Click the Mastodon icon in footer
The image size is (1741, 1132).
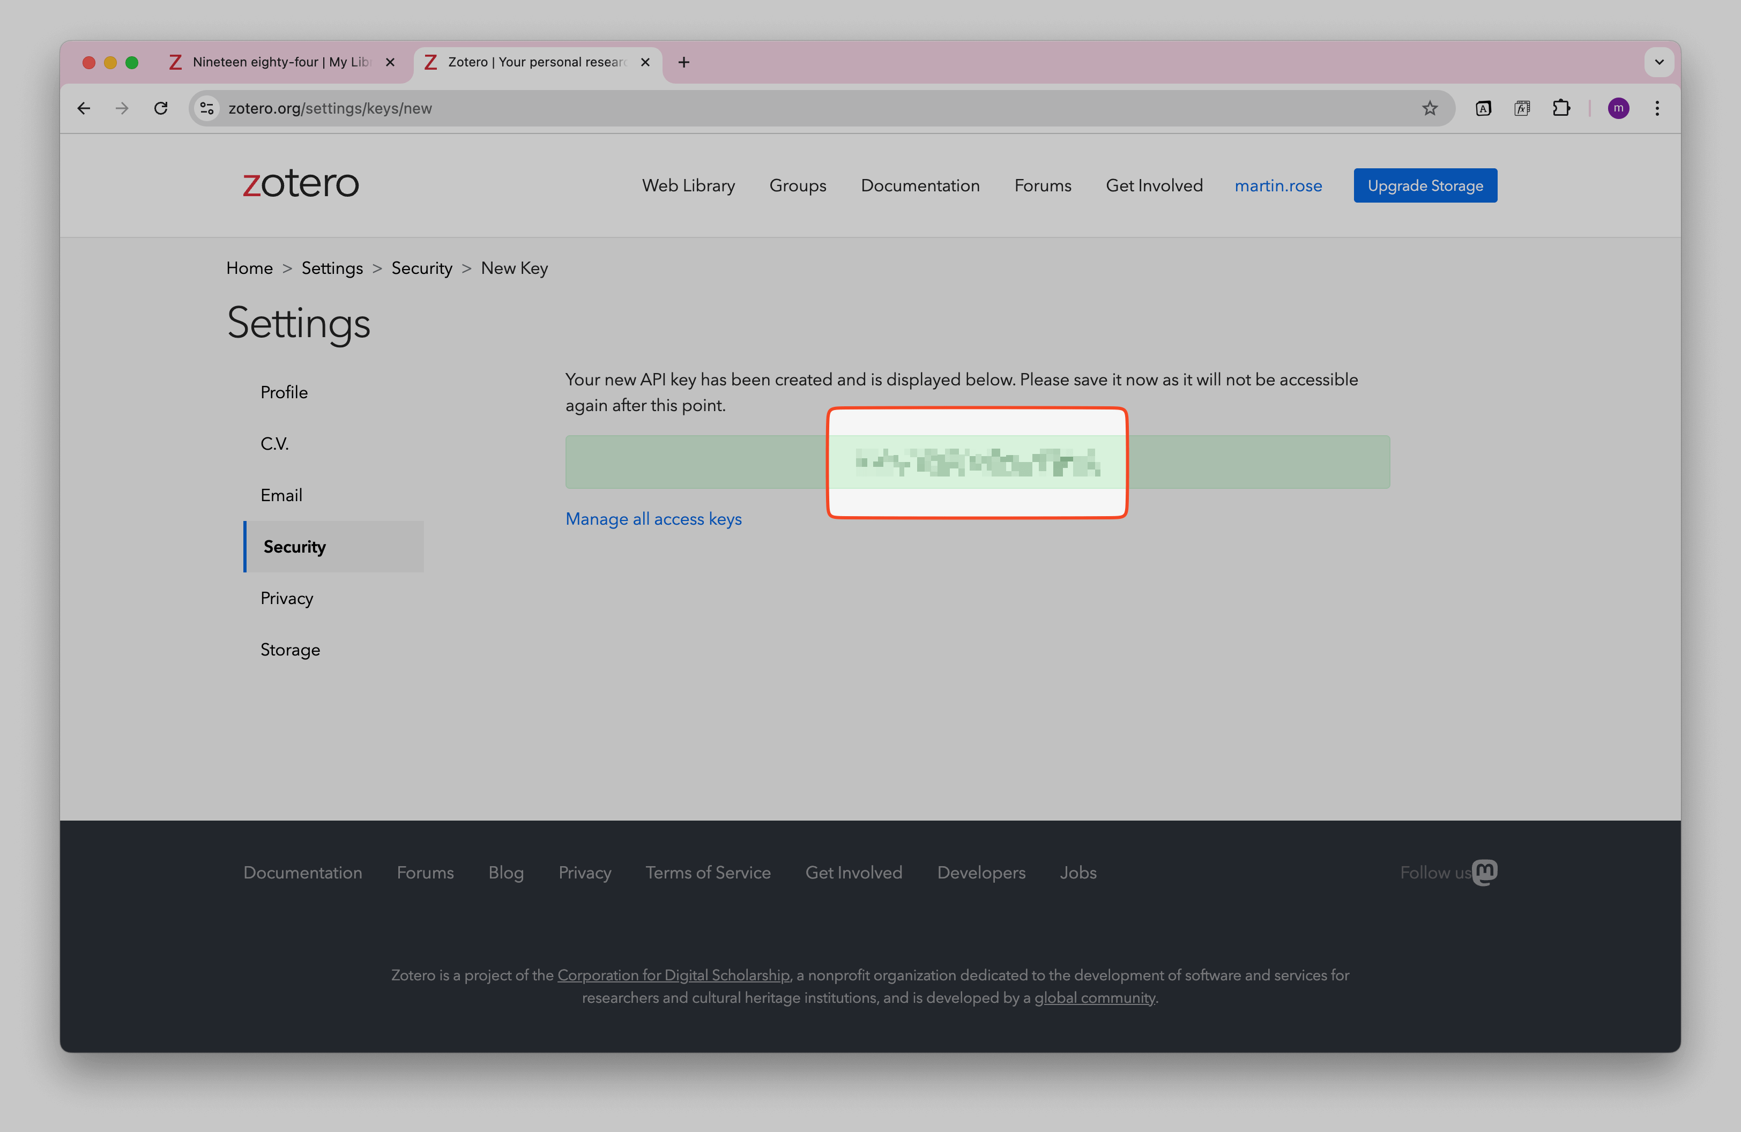point(1484,872)
